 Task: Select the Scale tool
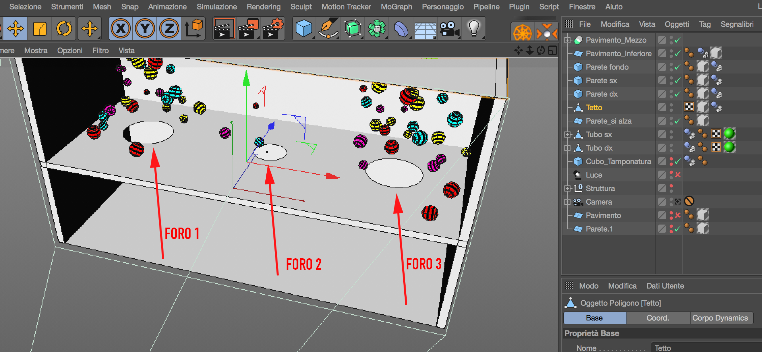40,28
